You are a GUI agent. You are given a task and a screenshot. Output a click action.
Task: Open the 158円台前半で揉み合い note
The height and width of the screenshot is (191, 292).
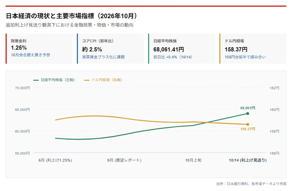245,57
